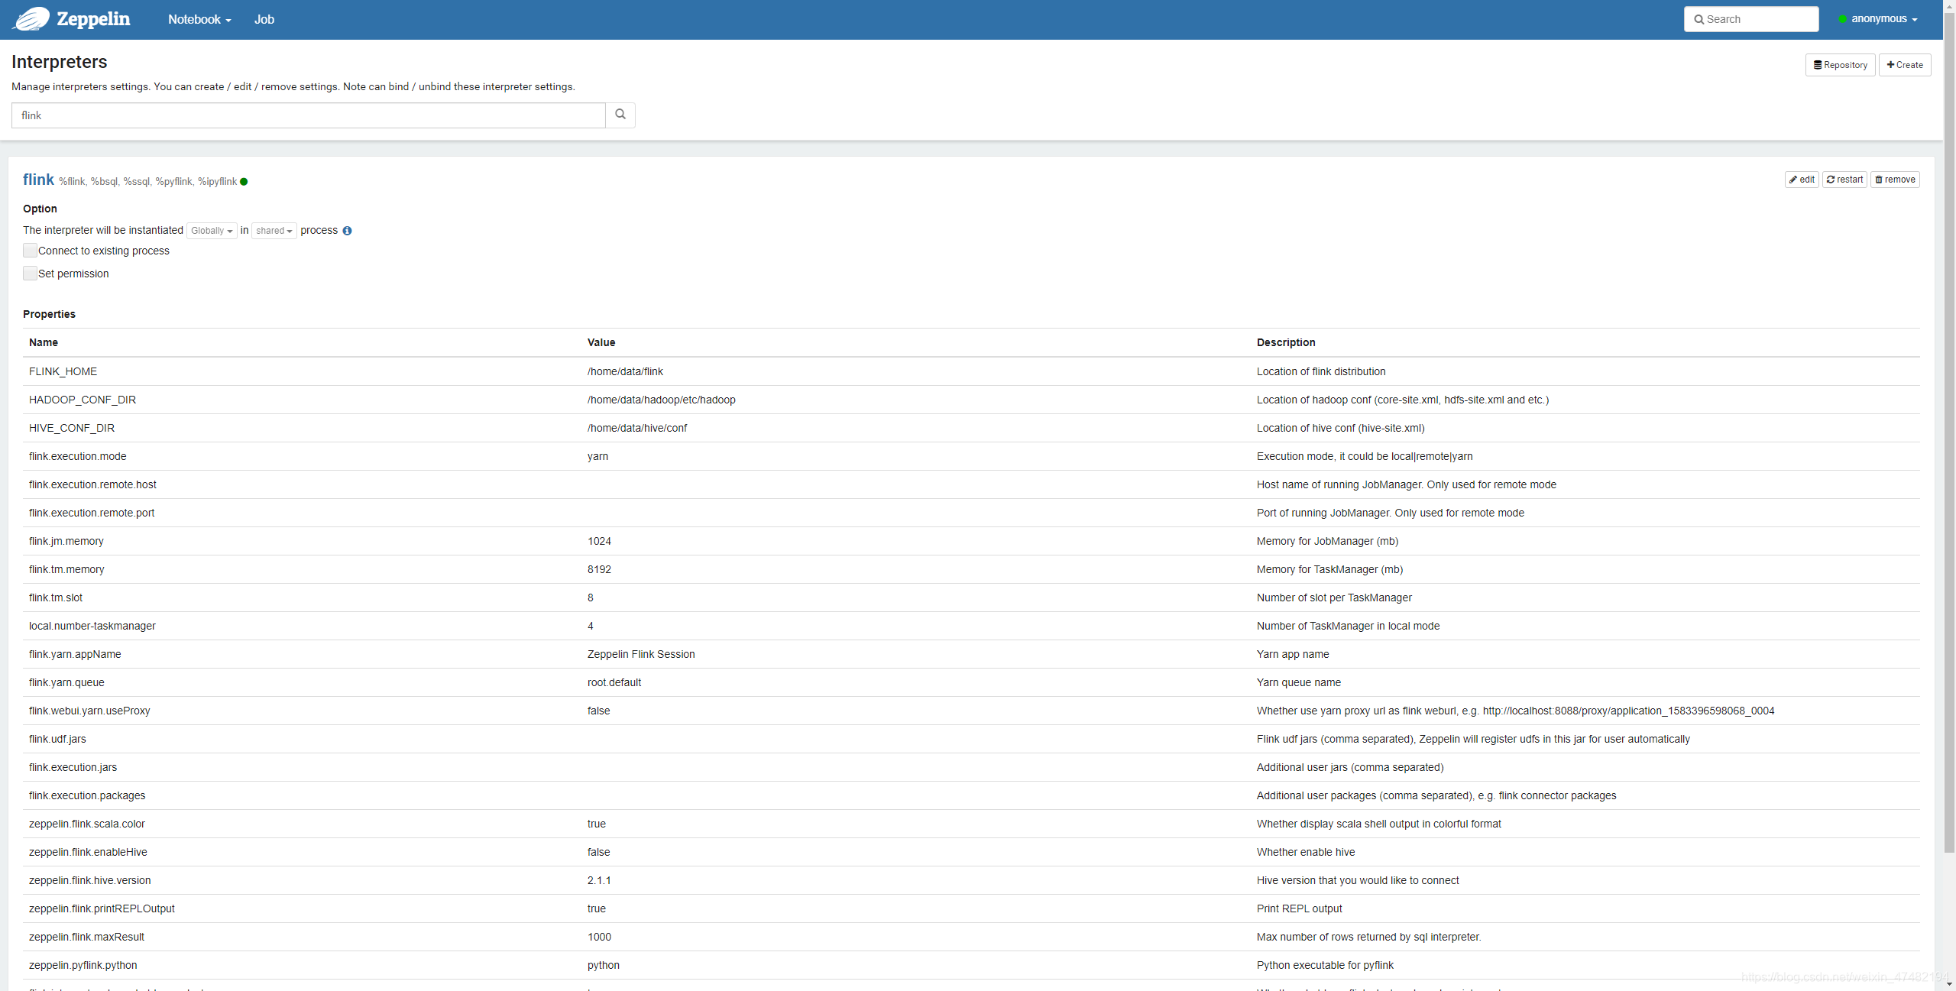
Task: Open the shared process dropdown
Action: pyautogui.click(x=274, y=231)
